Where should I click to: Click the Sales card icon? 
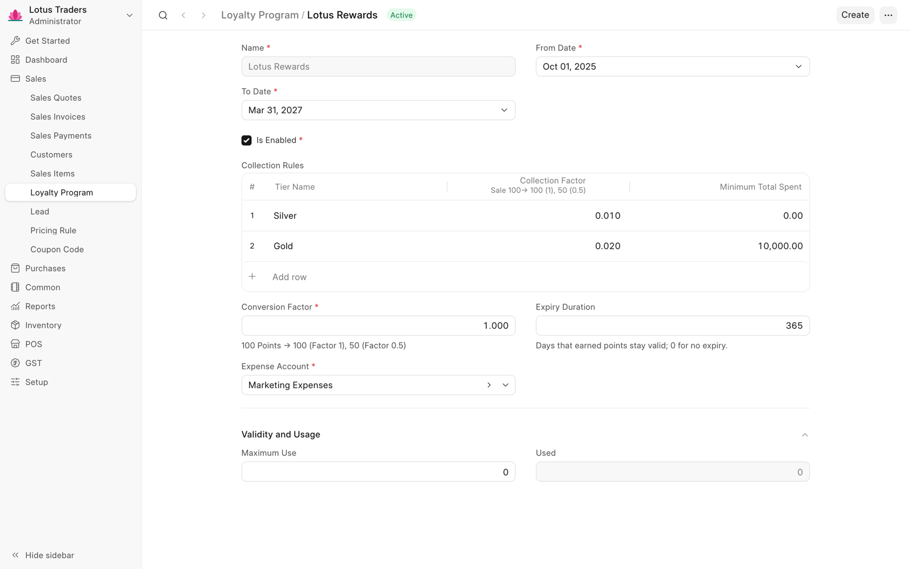pyautogui.click(x=15, y=79)
